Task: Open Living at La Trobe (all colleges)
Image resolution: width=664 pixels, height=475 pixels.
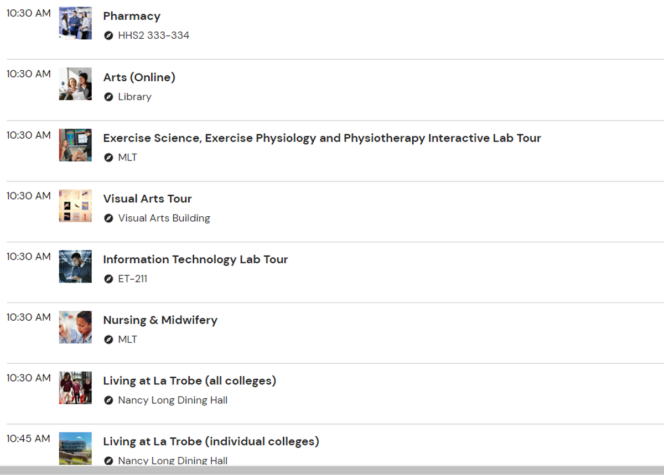Action: [x=190, y=381]
